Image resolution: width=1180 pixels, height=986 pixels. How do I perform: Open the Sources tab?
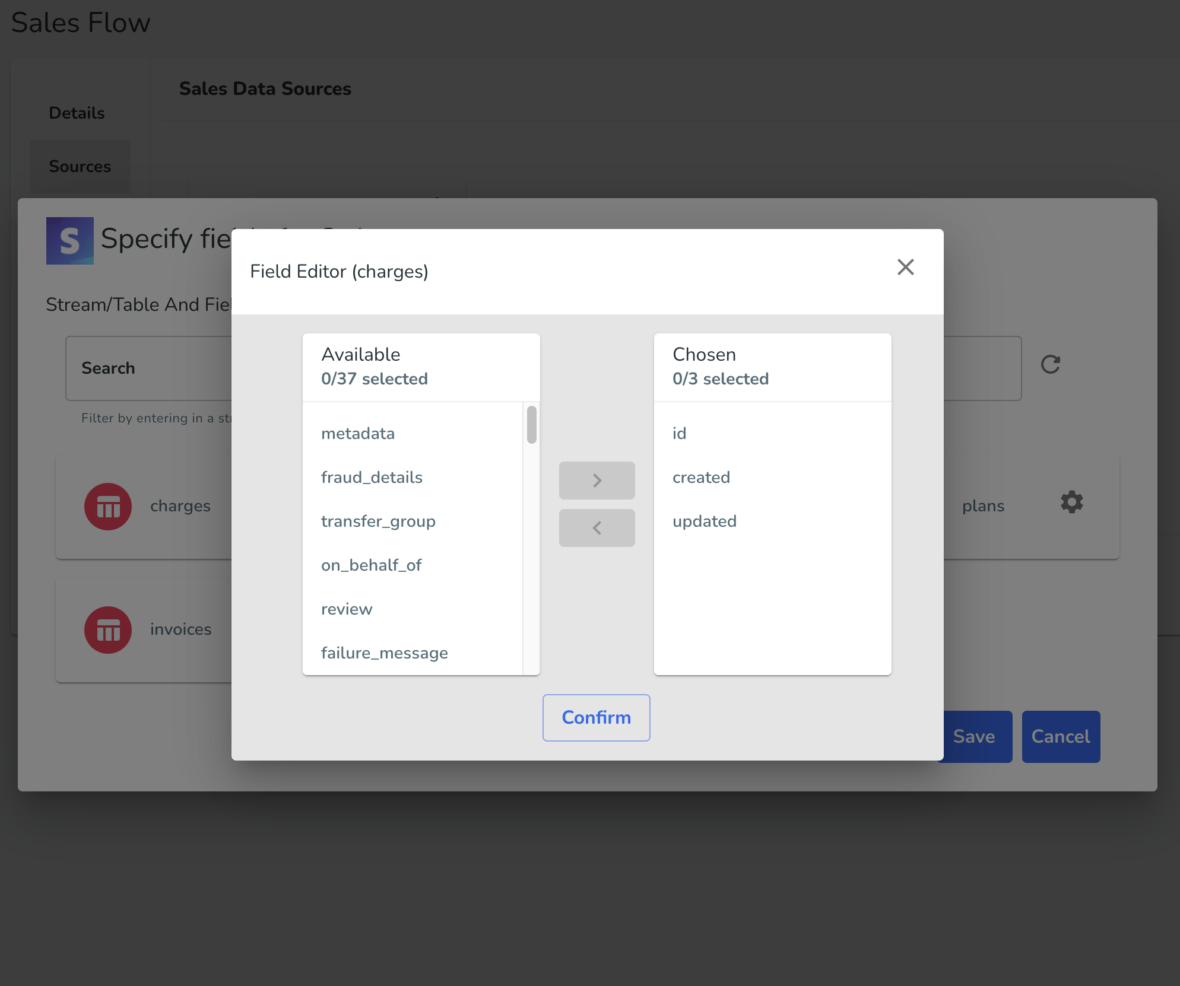click(x=80, y=166)
